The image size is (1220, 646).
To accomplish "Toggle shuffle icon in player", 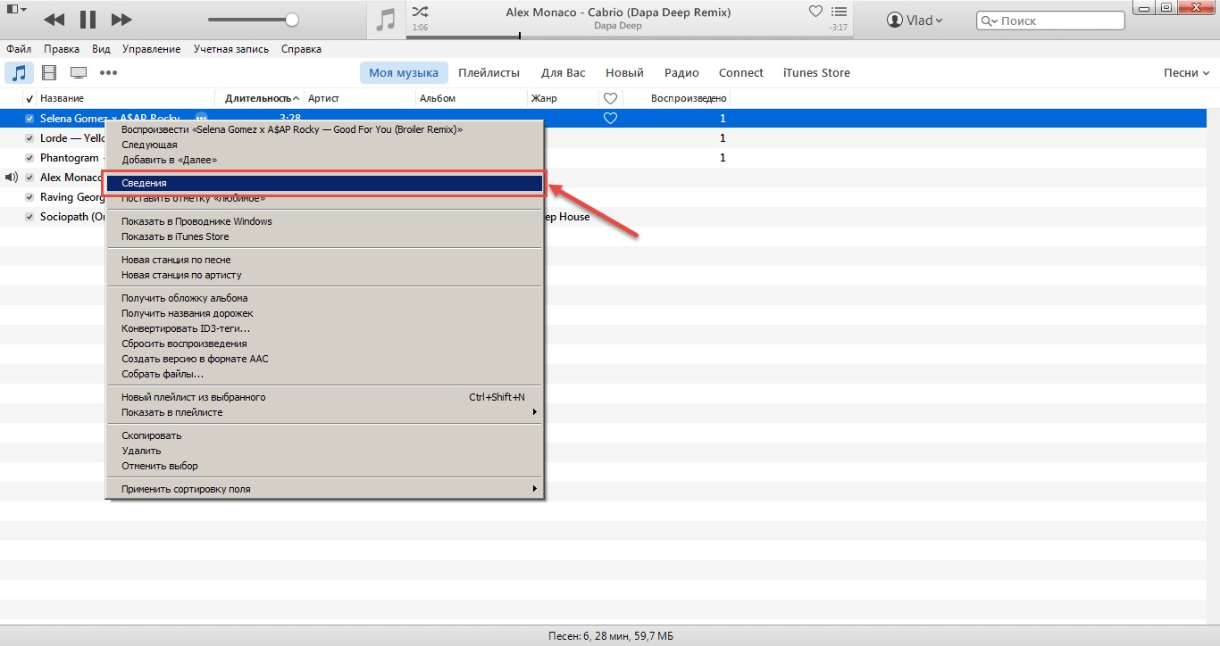I will pos(420,12).
